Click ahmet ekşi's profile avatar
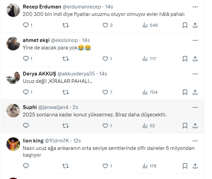The height and width of the screenshot is (179, 212). (13, 44)
